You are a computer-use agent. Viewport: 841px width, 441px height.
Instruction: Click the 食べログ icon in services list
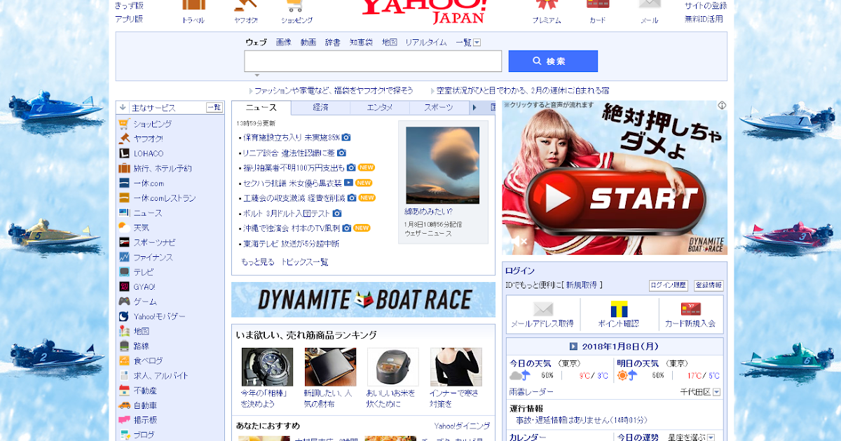tap(123, 360)
